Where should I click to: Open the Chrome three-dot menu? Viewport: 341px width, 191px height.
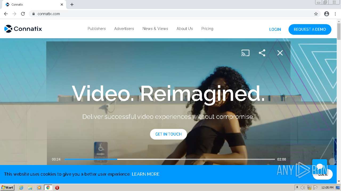tap(335, 14)
